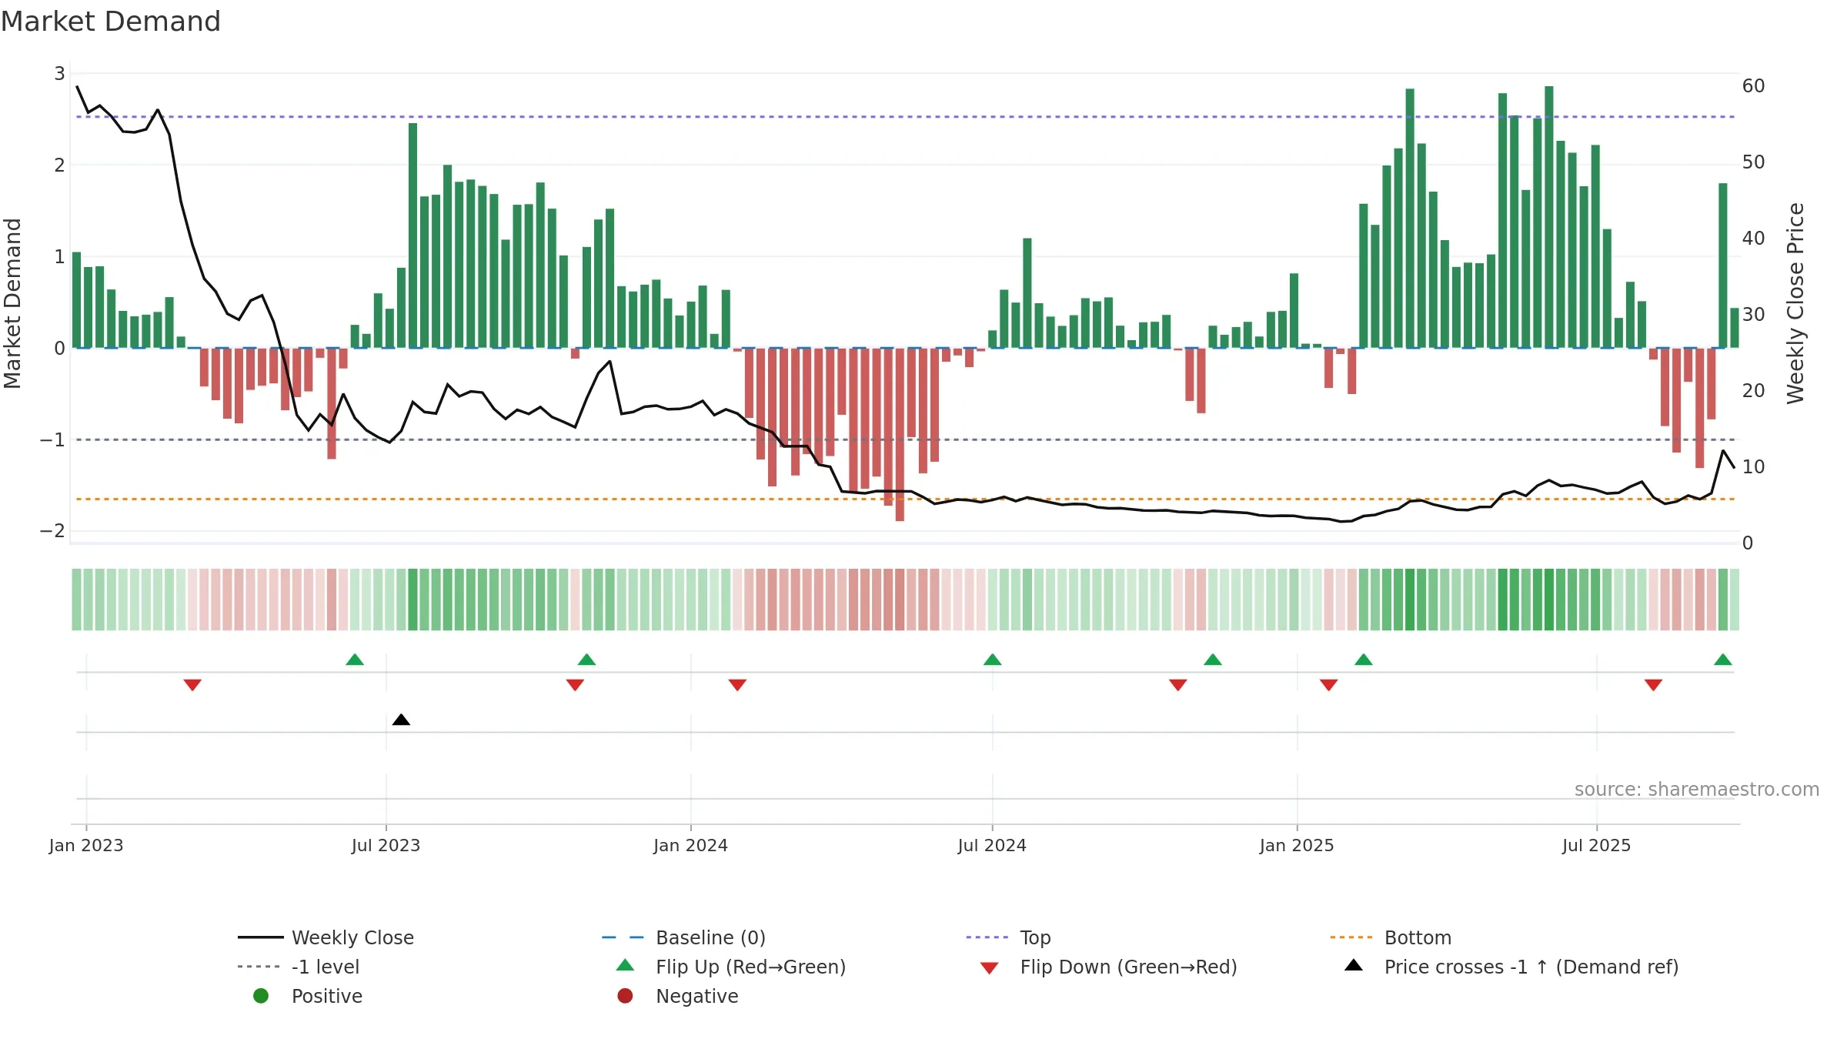Toggle the Baseline (0) legend entry
The height and width of the screenshot is (1039, 1847).
pyautogui.click(x=683, y=937)
